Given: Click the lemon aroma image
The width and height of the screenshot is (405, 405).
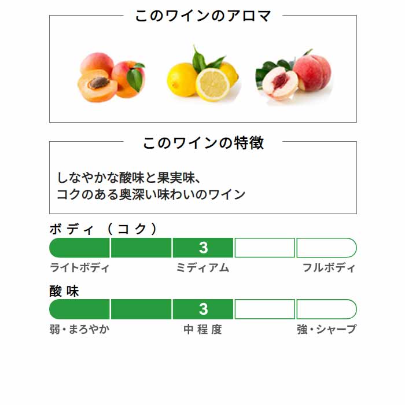Looking at the screenshot, I should click(203, 73).
